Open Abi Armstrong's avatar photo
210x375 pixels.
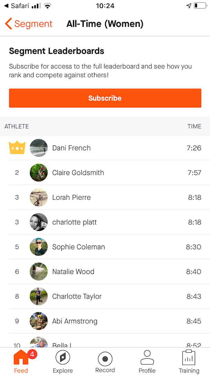pyautogui.click(x=39, y=321)
